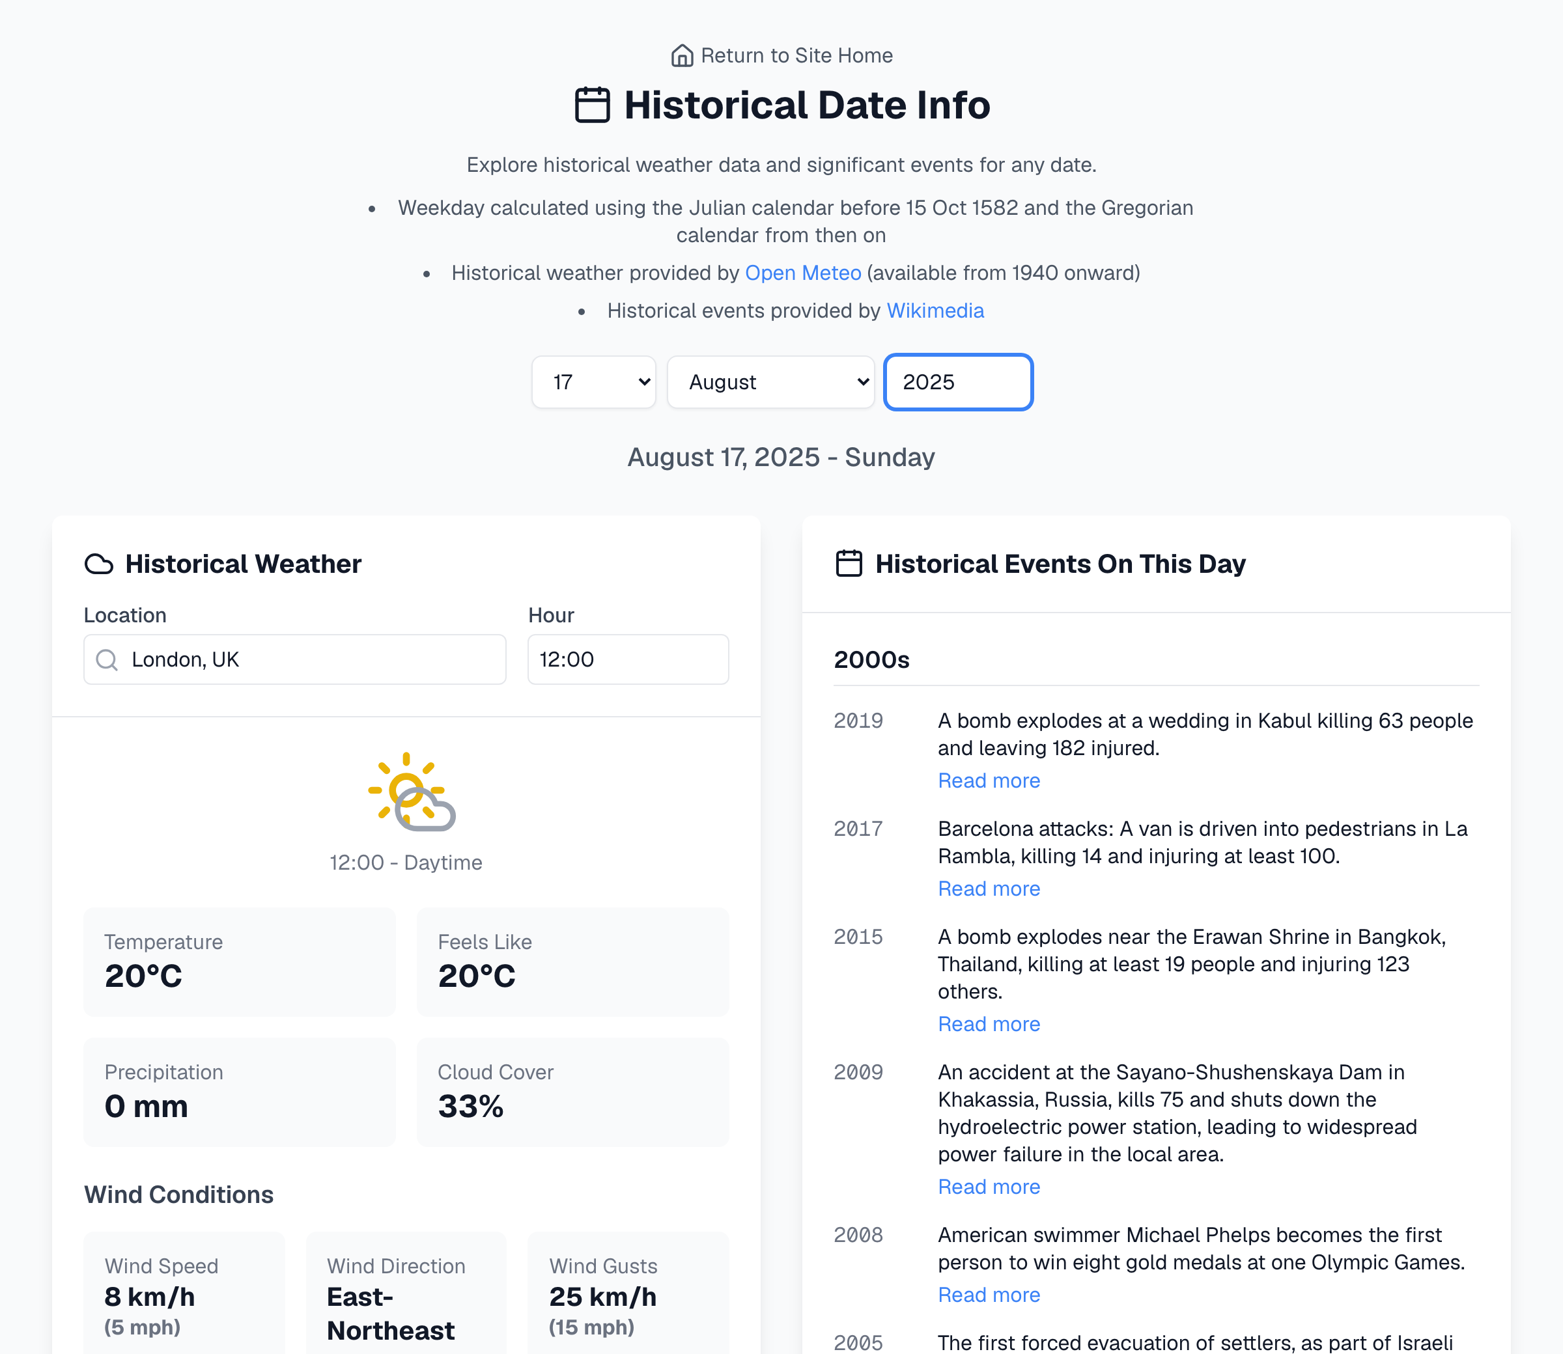Click the year 2009 in events list
Screen dimensions: 1563x1354
coord(858,1072)
